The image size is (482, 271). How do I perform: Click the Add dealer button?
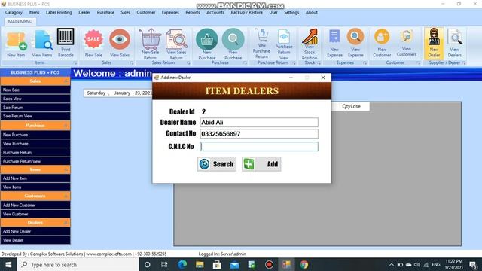261,164
